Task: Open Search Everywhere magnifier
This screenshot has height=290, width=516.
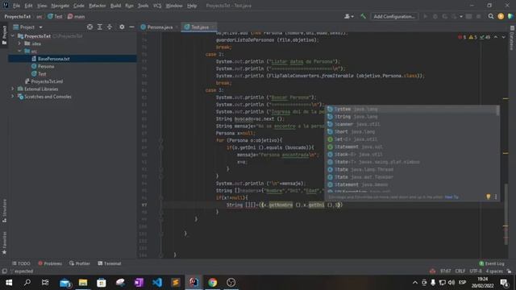Action: point(491,16)
